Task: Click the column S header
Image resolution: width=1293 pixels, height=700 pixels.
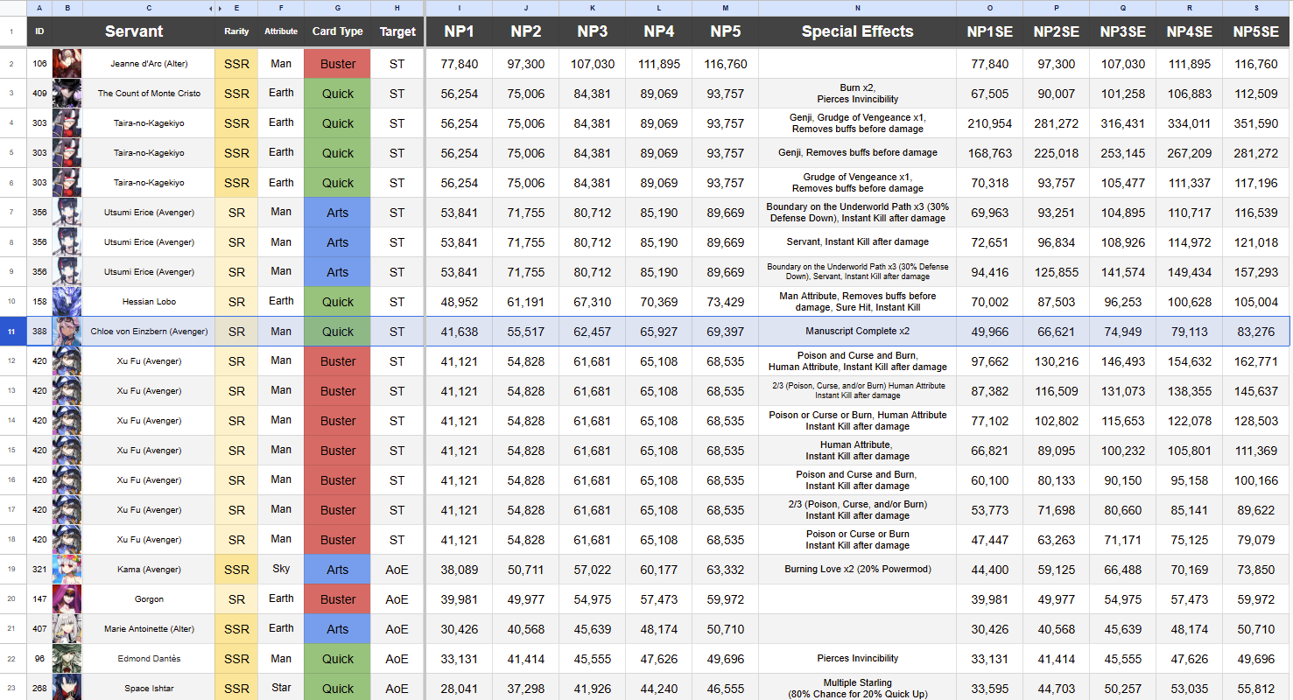Action: point(1257,9)
